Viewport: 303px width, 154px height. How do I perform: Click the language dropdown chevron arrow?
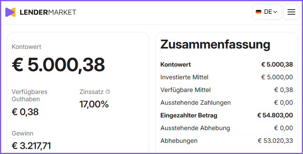tap(275, 12)
